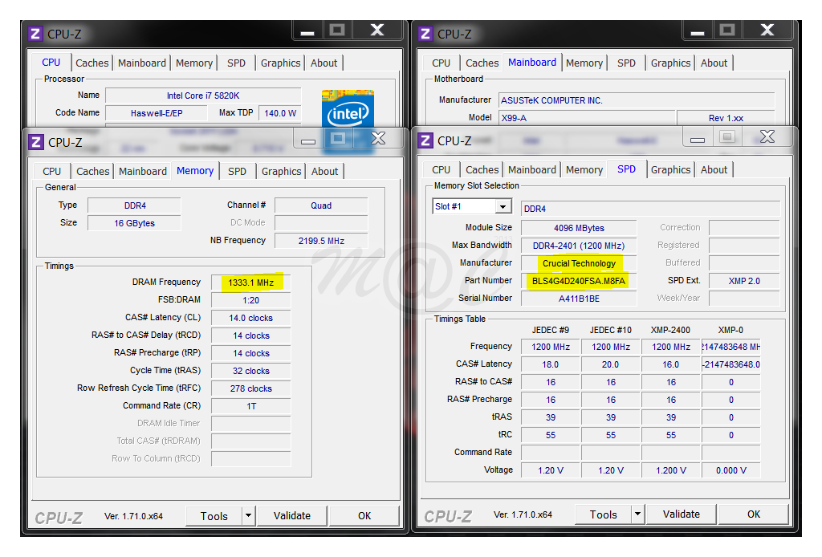The image size is (822, 557).
Task: Click the Part Number BLS4G4D240FSA.M8FA field
Action: (x=579, y=281)
